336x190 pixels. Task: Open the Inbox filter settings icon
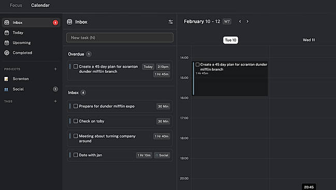click(x=170, y=22)
